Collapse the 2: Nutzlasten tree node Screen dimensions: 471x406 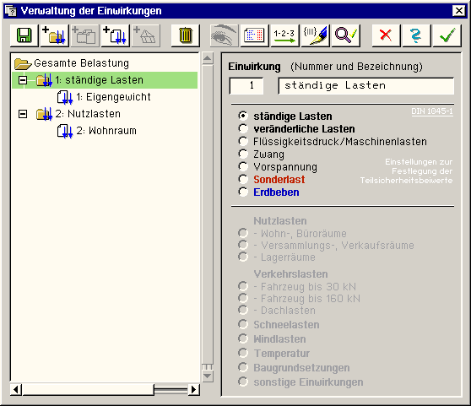(x=23, y=114)
